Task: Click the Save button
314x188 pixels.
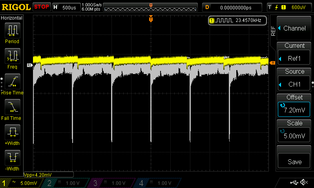Action: [x=294, y=161]
